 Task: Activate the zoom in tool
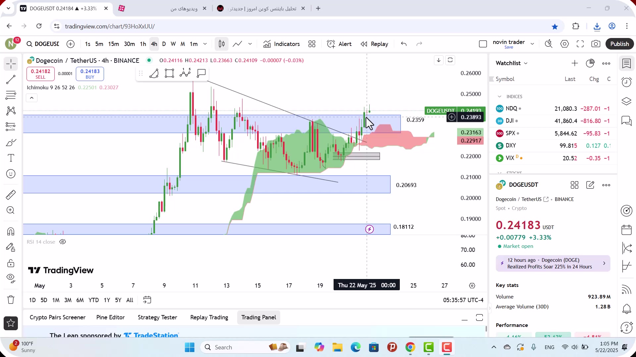[x=11, y=210]
